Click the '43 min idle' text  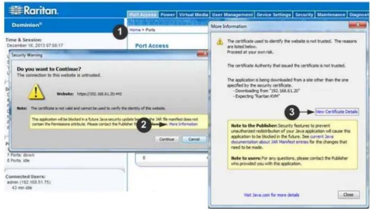point(22,188)
